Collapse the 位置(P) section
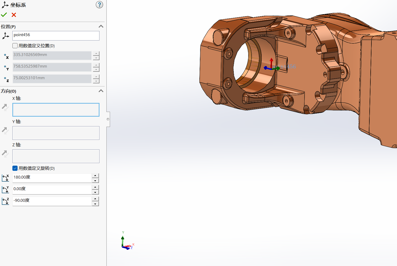397x266 pixels. 101,26
